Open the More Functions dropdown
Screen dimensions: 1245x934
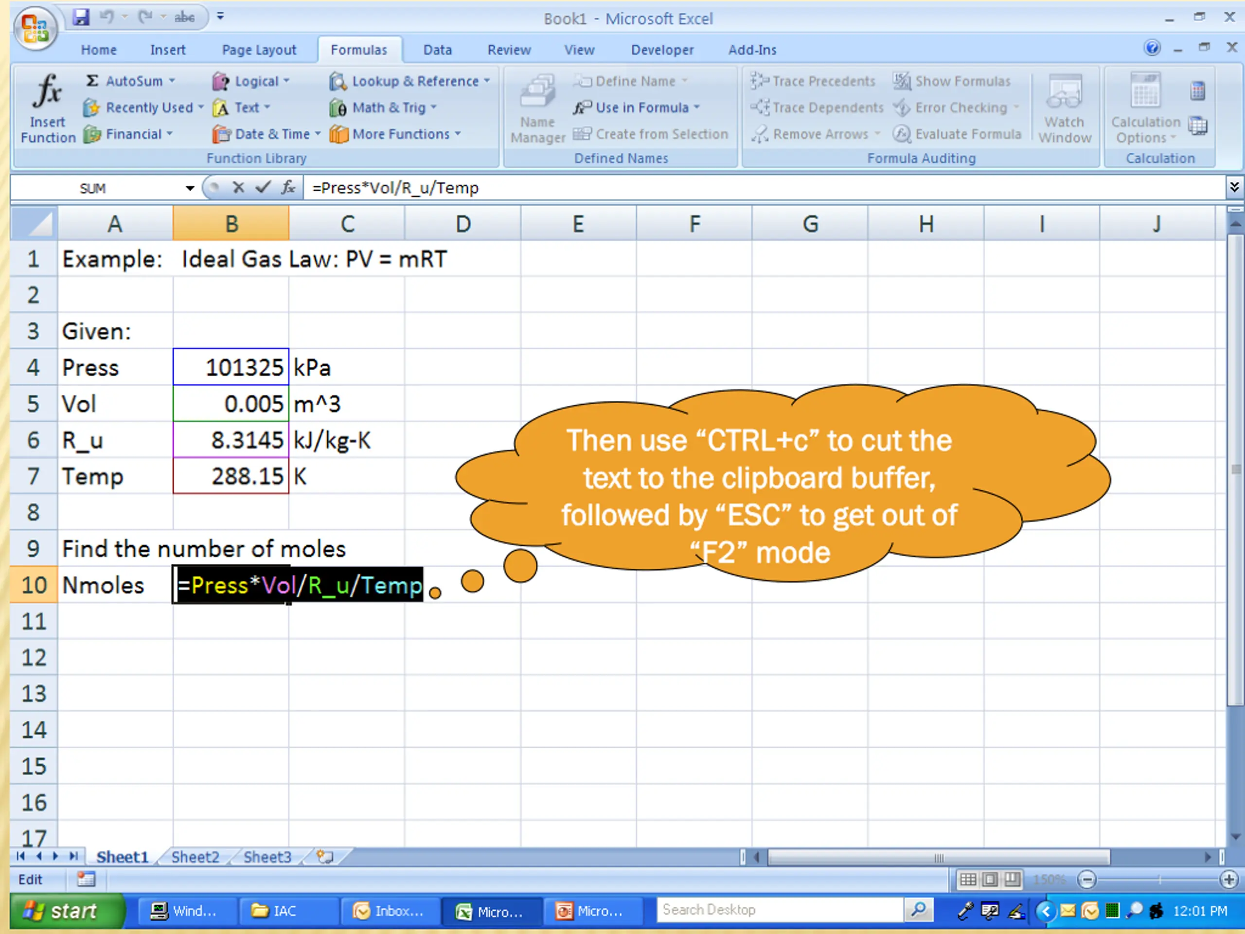[x=395, y=133]
